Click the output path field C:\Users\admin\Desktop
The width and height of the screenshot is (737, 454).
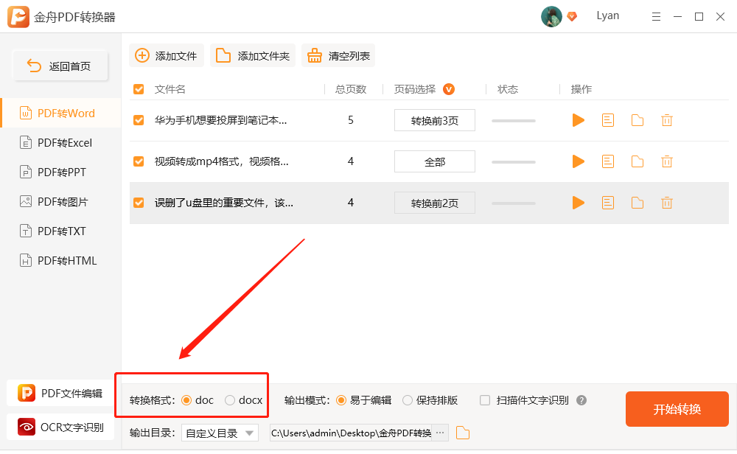351,433
